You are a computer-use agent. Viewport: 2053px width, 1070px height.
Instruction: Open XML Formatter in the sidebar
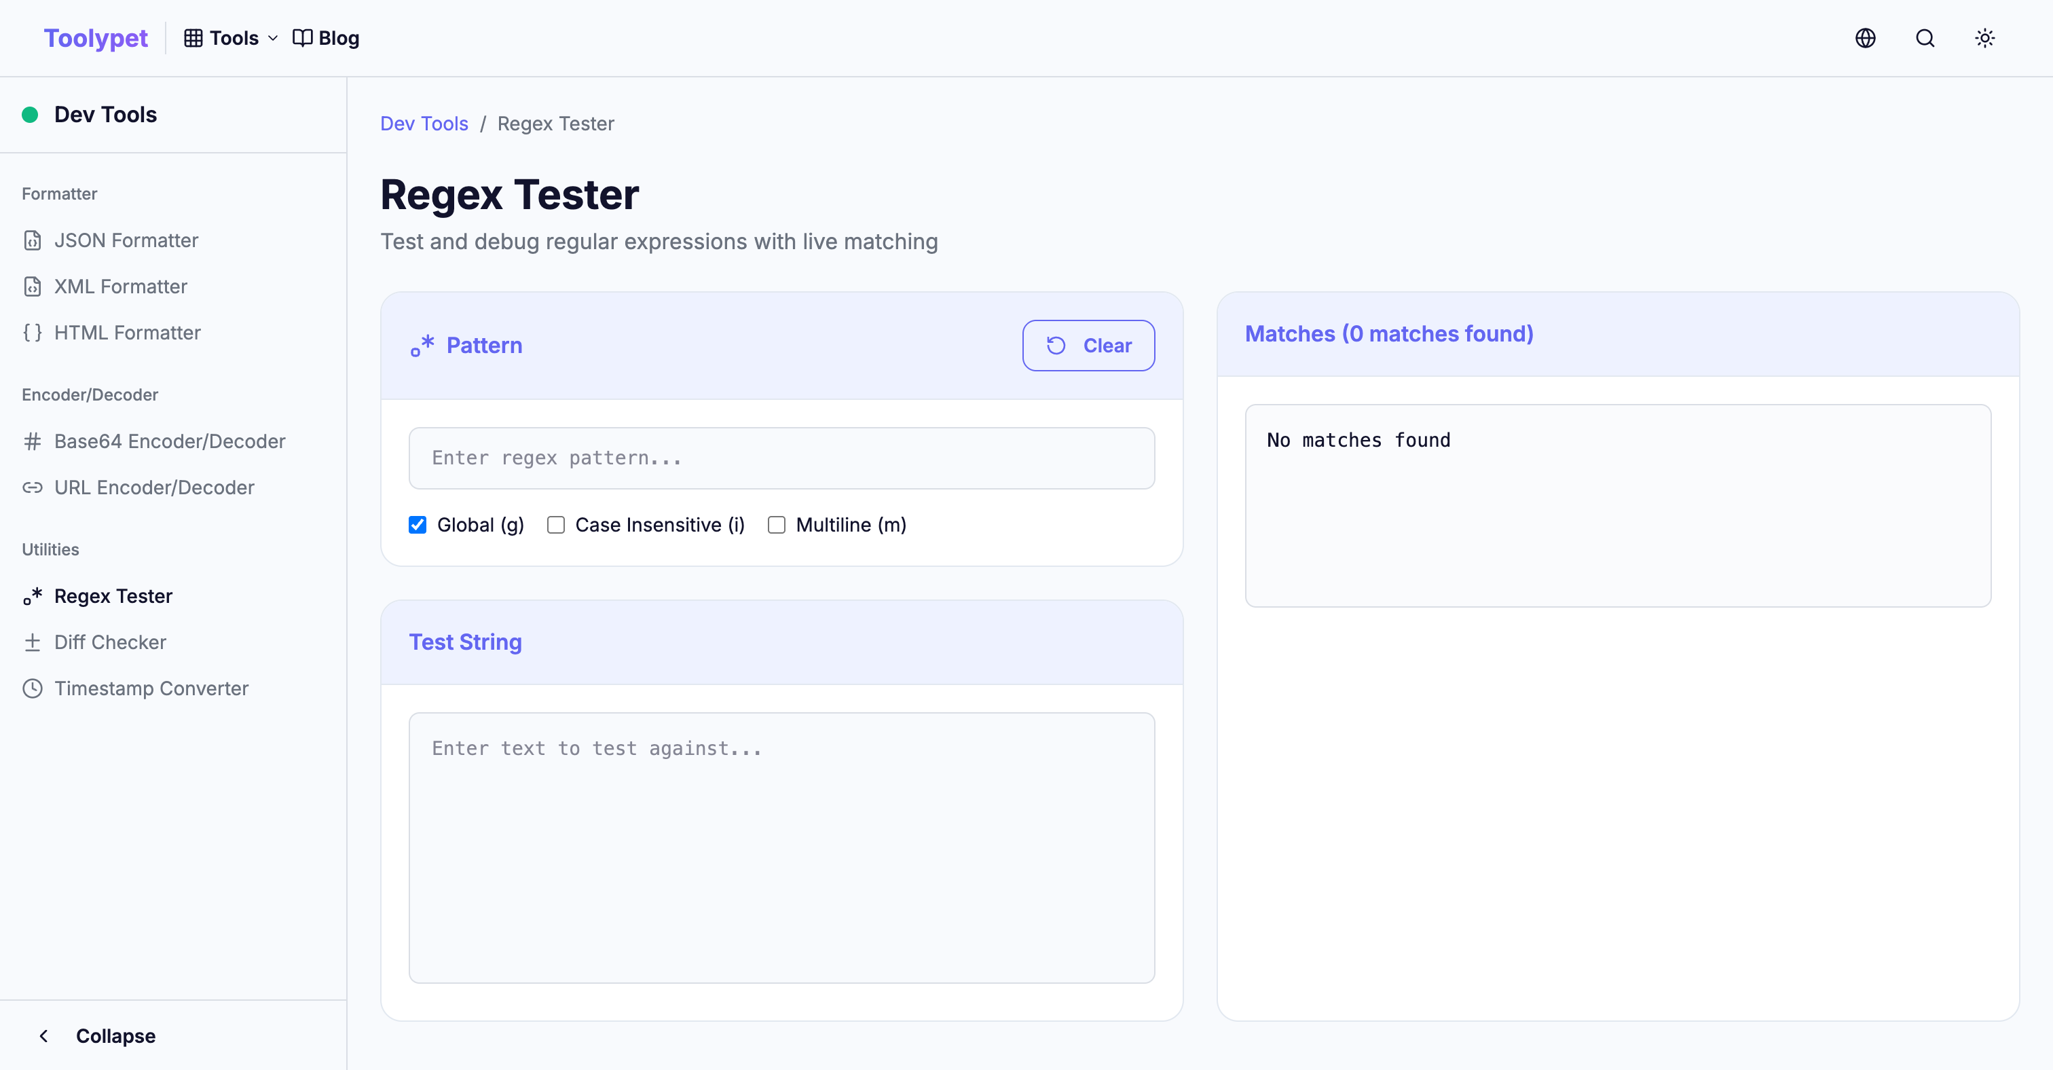point(120,287)
